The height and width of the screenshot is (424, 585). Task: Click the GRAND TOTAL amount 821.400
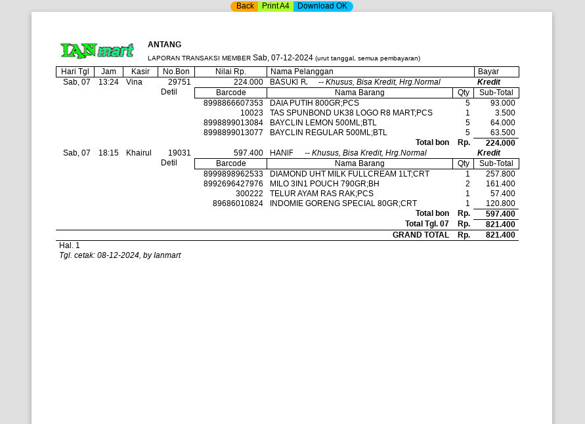(500, 235)
